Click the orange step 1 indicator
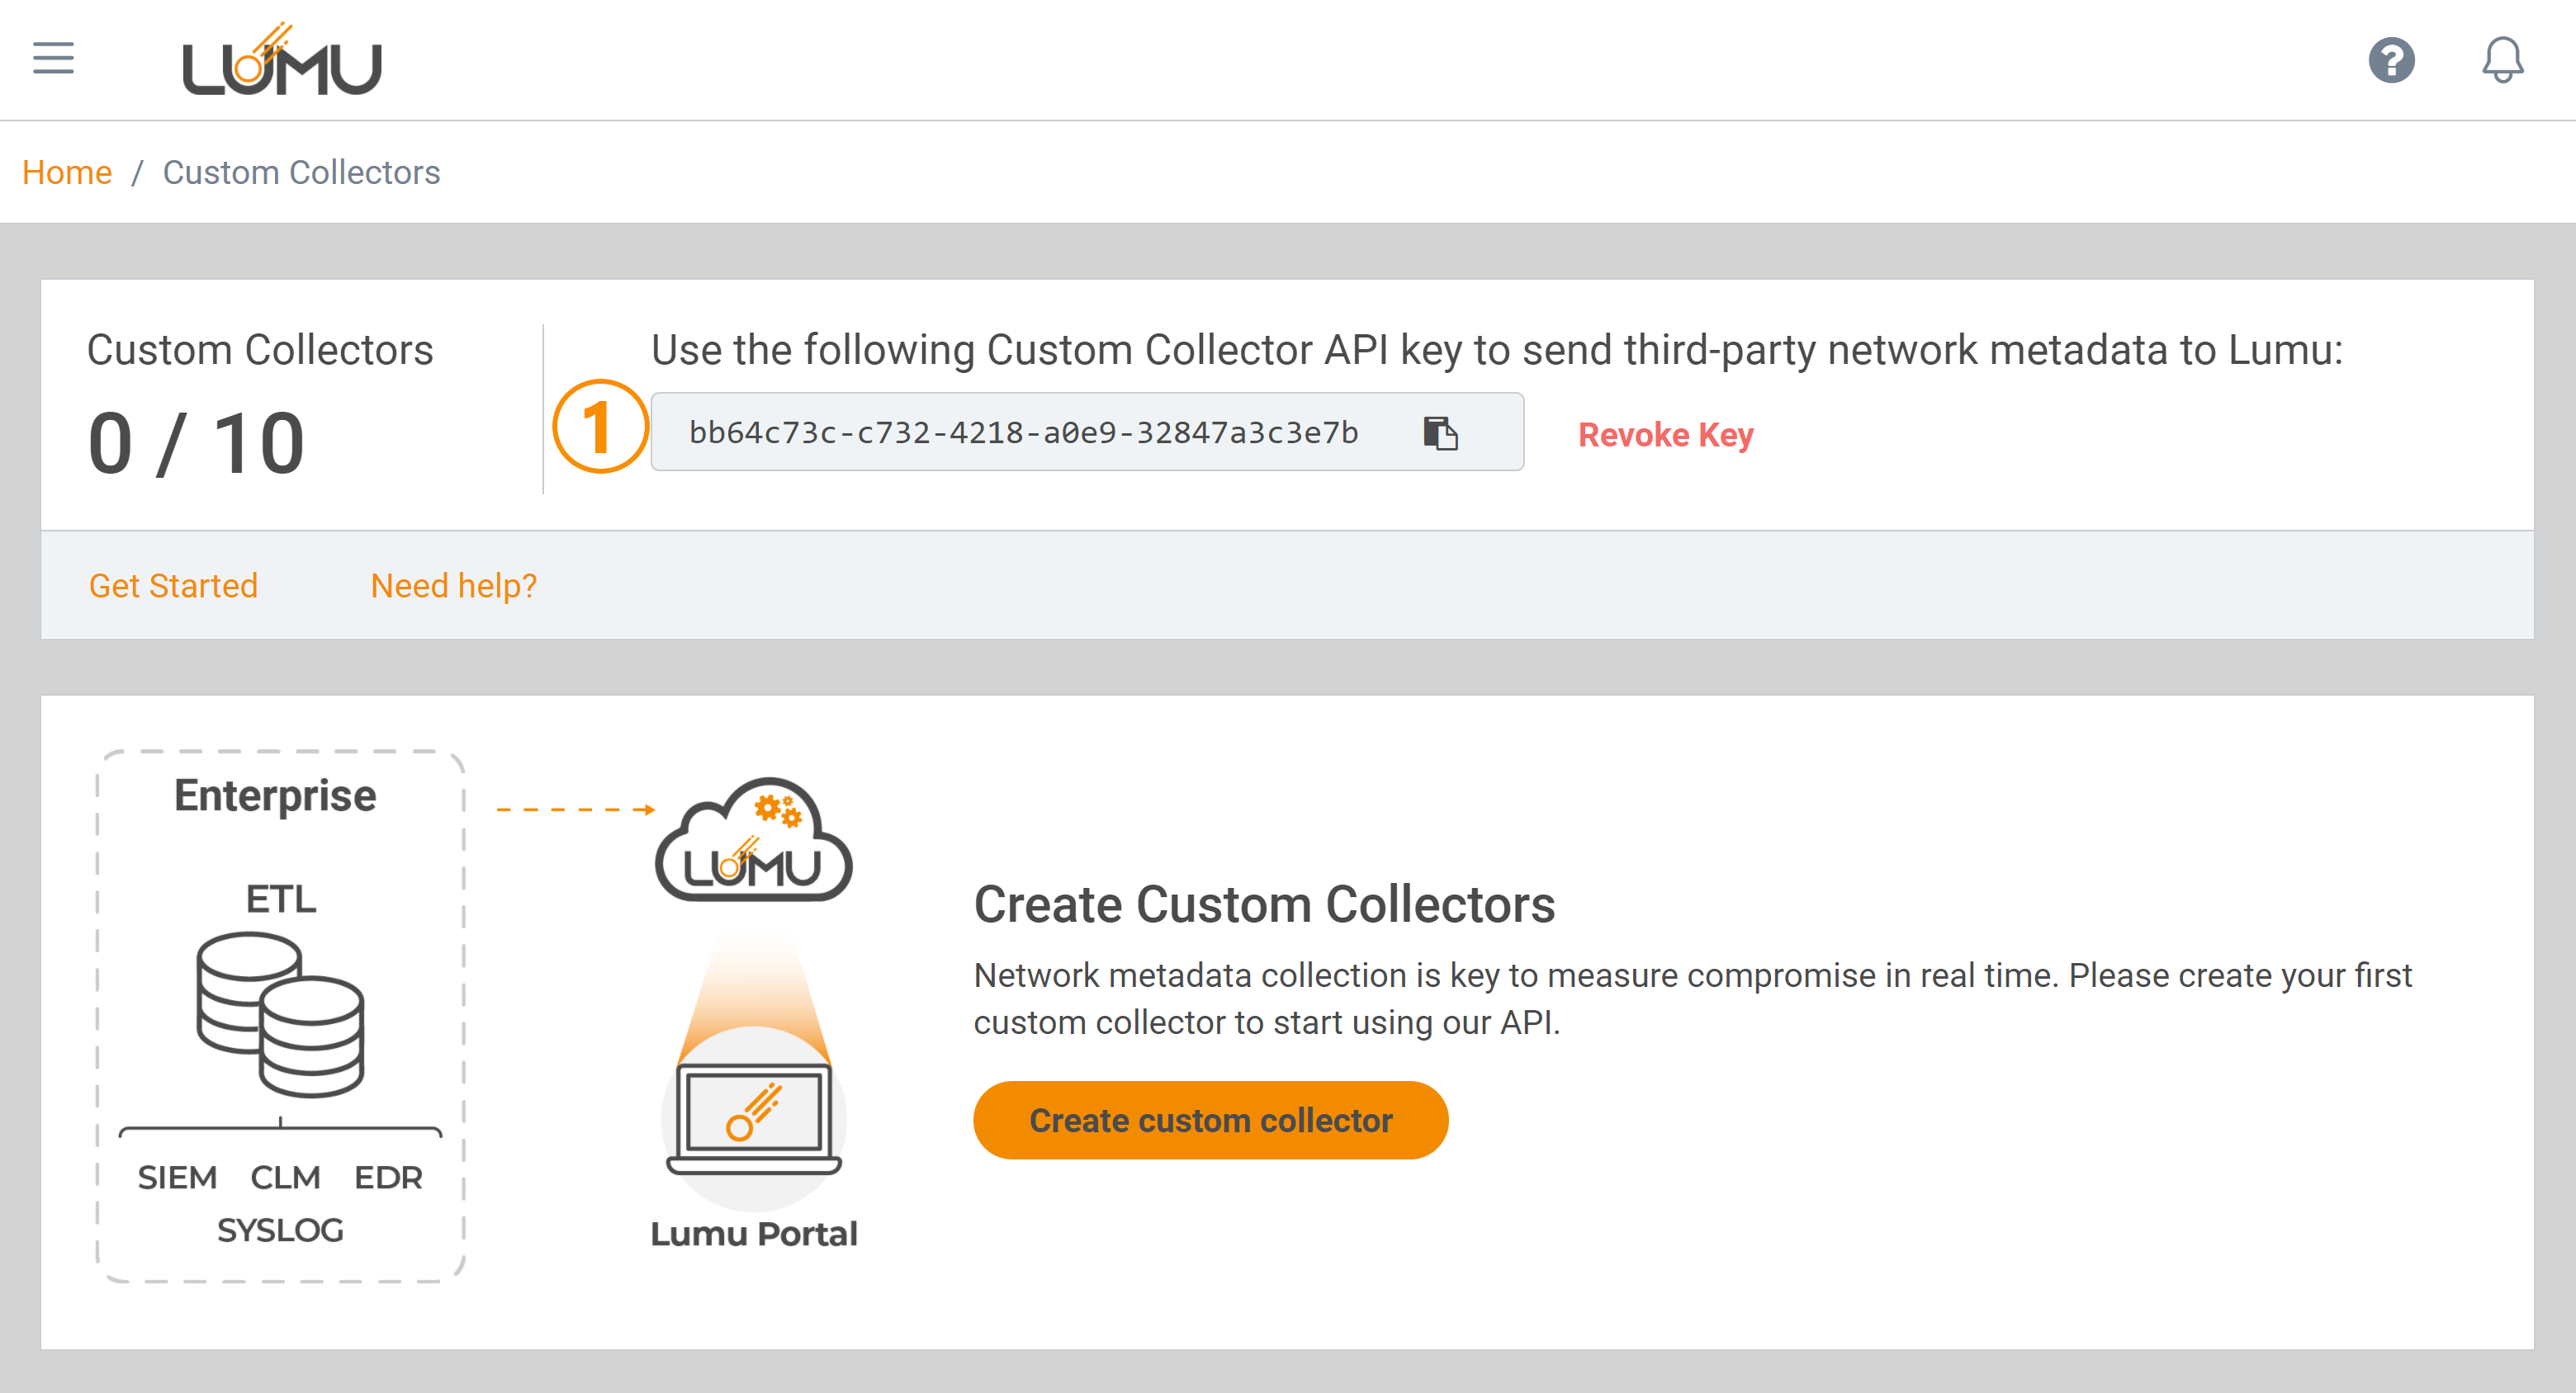Image resolution: width=2576 pixels, height=1393 pixels. click(x=599, y=428)
